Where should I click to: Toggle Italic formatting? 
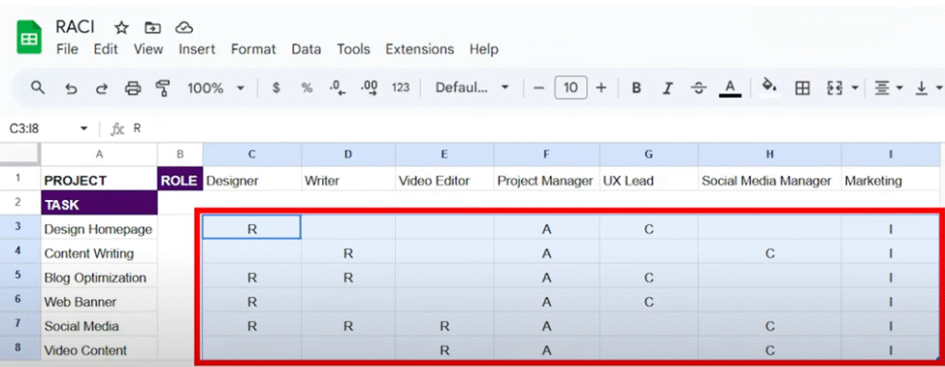666,89
